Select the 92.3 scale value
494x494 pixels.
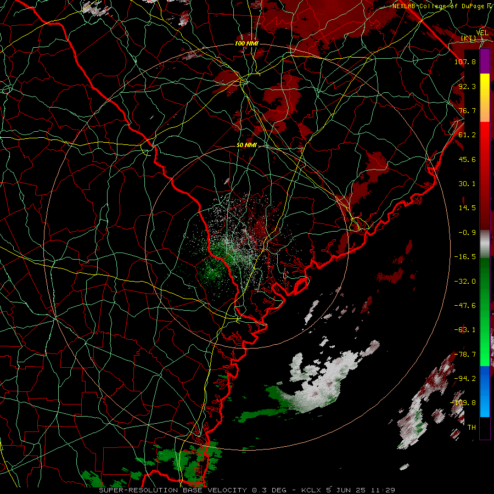[467, 86]
